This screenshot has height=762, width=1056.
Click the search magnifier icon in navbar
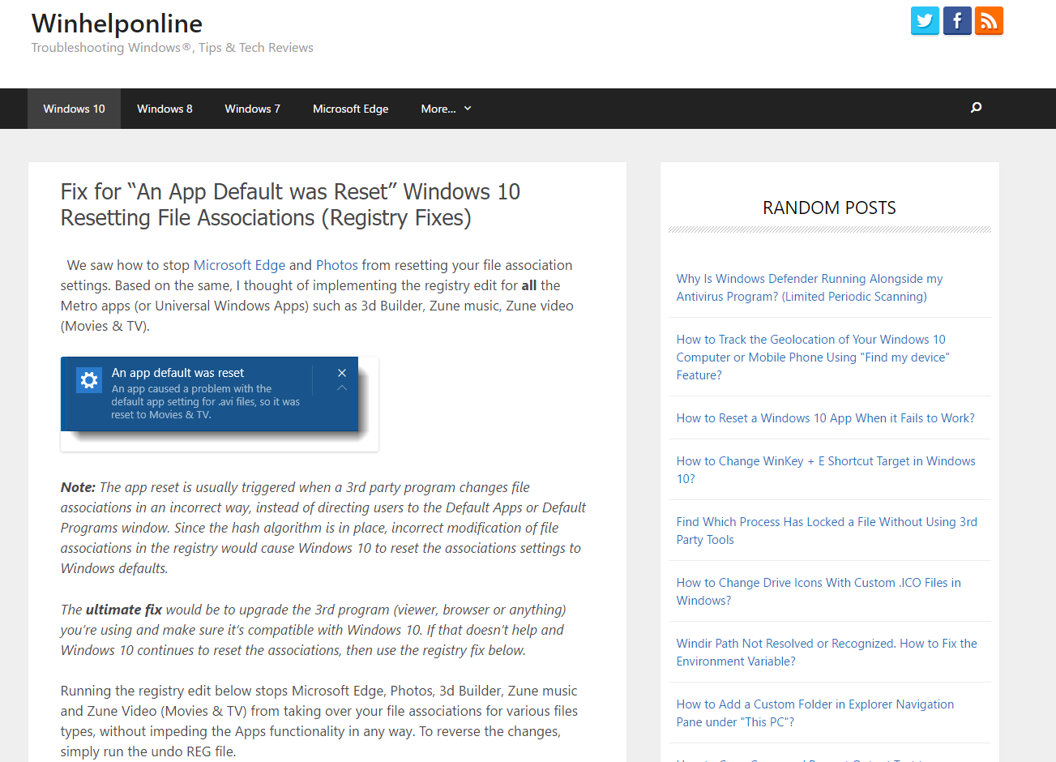pyautogui.click(x=976, y=107)
